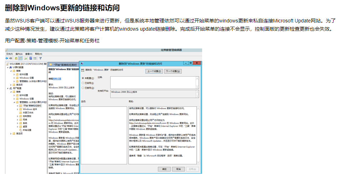Click the 用户配置-策略-管理模板 path text line
This screenshot has width=342, height=176.
pyautogui.click(x=52, y=41)
